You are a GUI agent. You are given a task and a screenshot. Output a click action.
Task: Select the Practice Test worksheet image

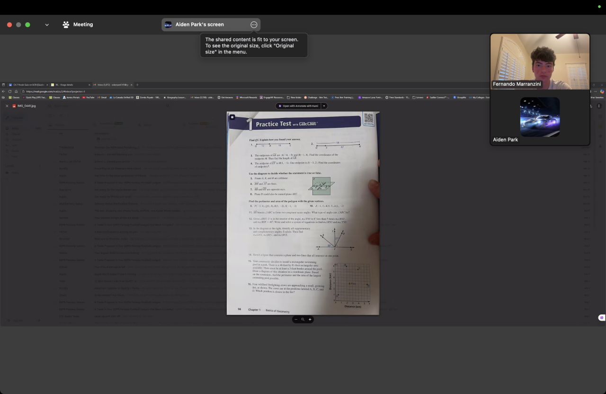(x=303, y=213)
